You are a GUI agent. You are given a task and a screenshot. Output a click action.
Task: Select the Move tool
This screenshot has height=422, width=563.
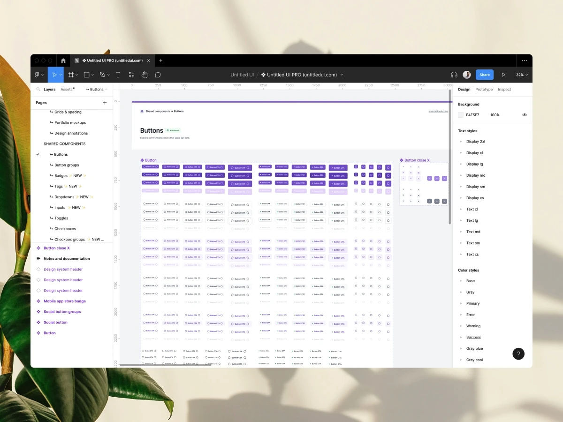pyautogui.click(x=54, y=75)
